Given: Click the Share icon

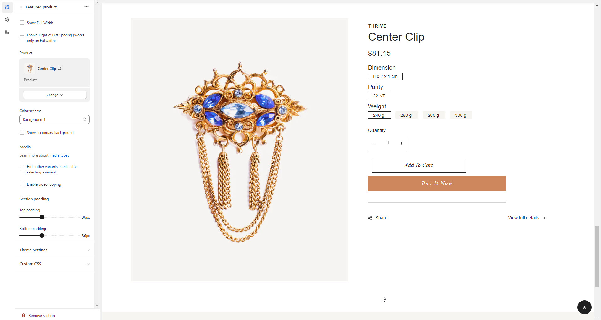Looking at the screenshot, I should tap(370, 218).
